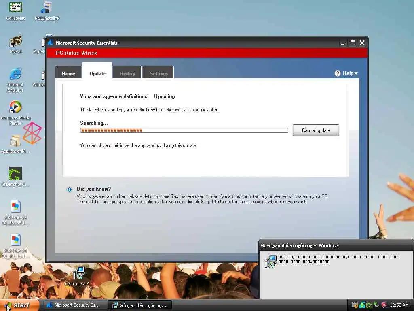This screenshot has width=414, height=311.
Task: Open the History tab
Action: tap(127, 72)
